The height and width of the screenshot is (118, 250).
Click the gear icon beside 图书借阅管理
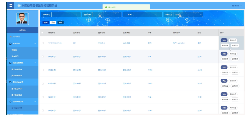[10, 102]
